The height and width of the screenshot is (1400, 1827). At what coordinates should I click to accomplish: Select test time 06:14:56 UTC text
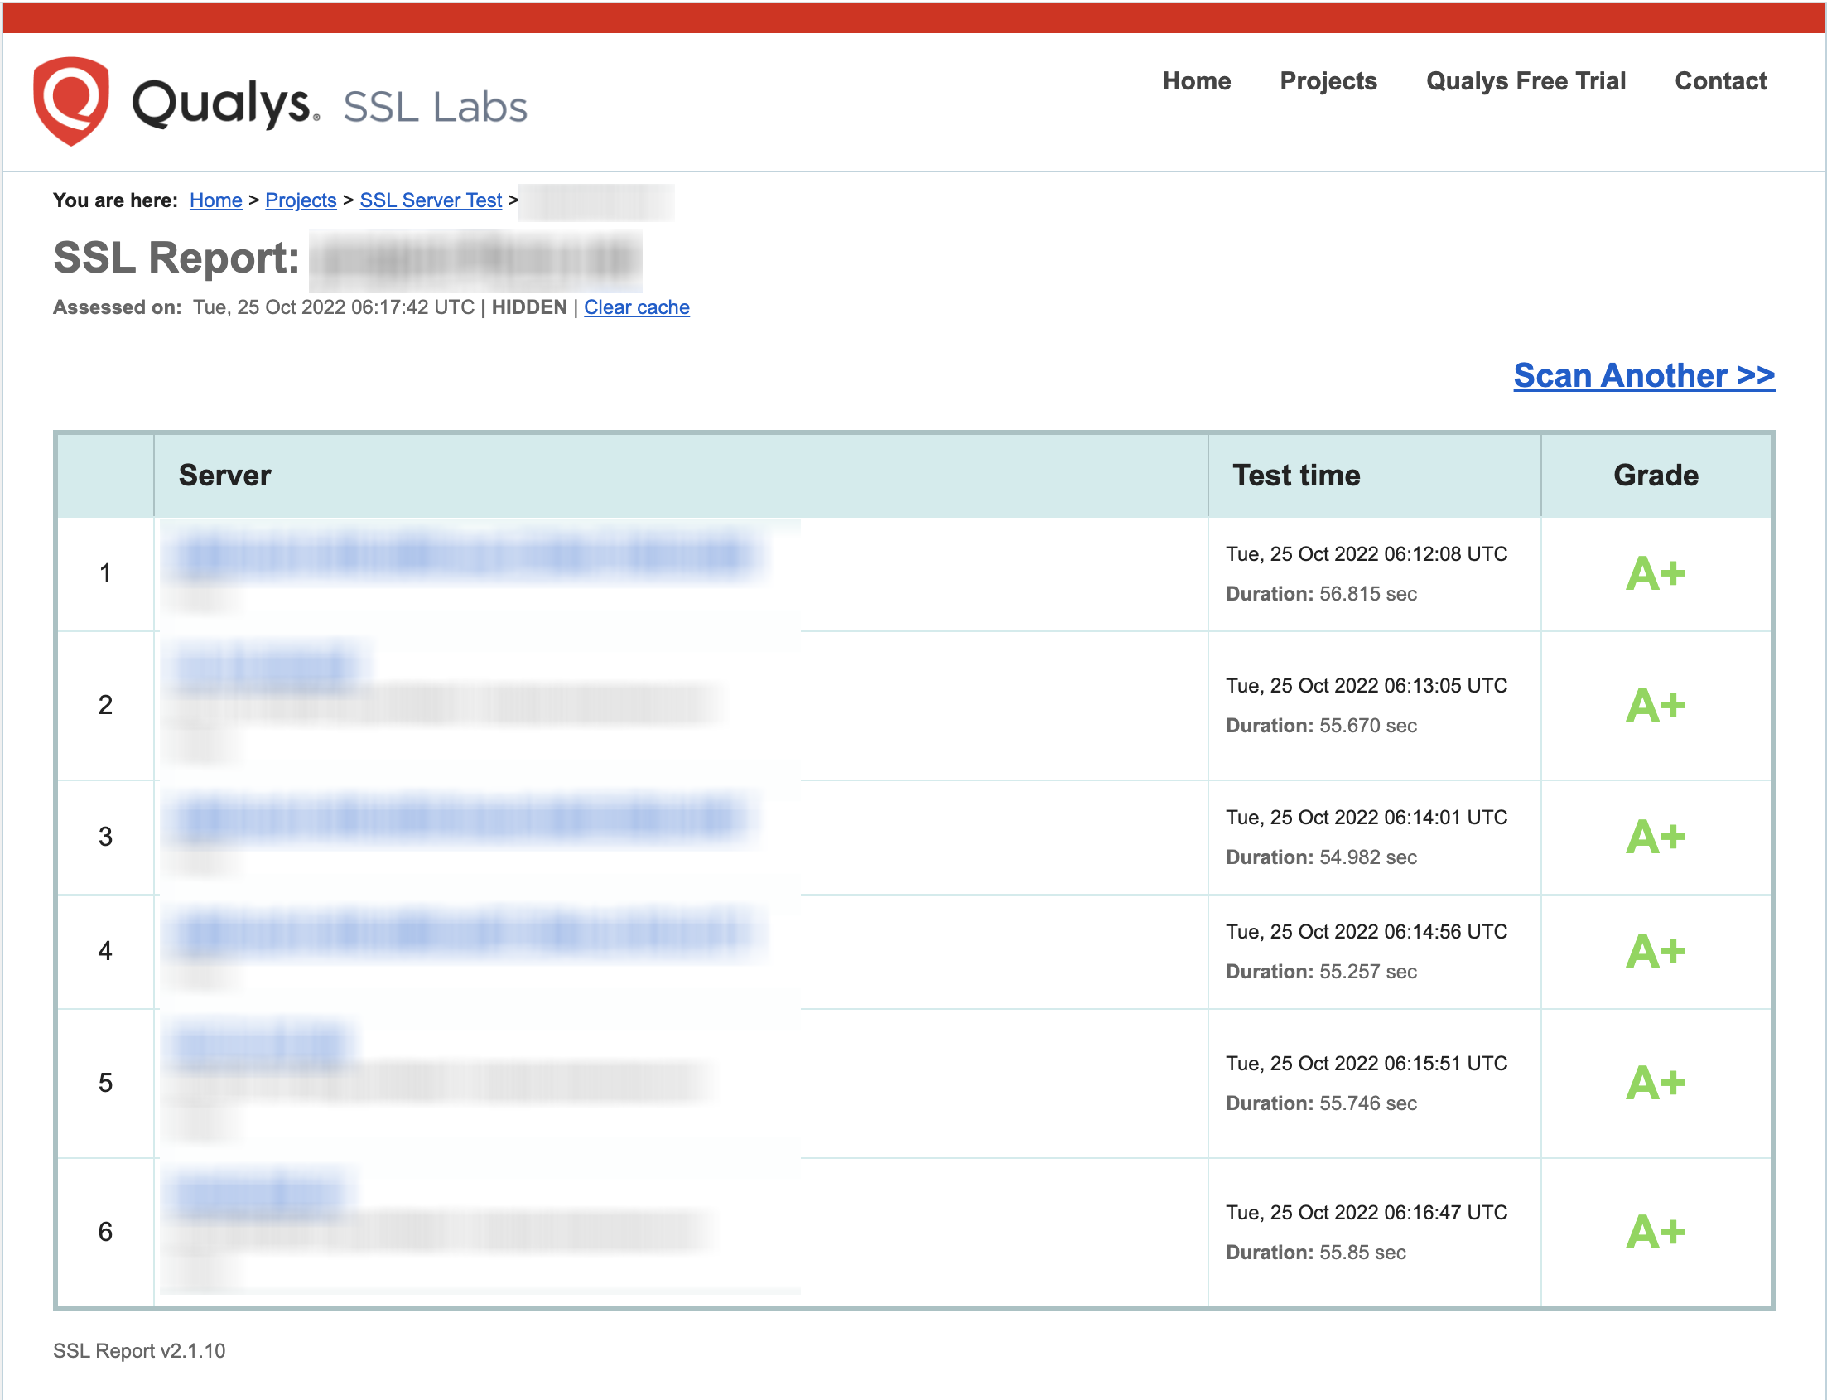(1367, 932)
